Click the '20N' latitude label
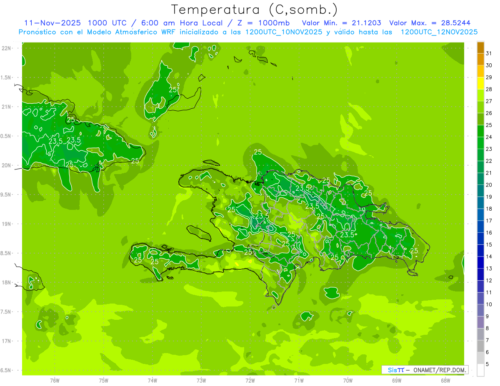 pos(7,165)
